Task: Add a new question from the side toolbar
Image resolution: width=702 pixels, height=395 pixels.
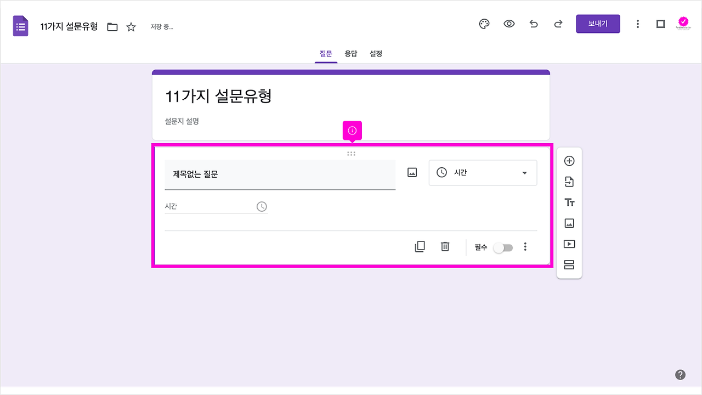Action: 569,160
